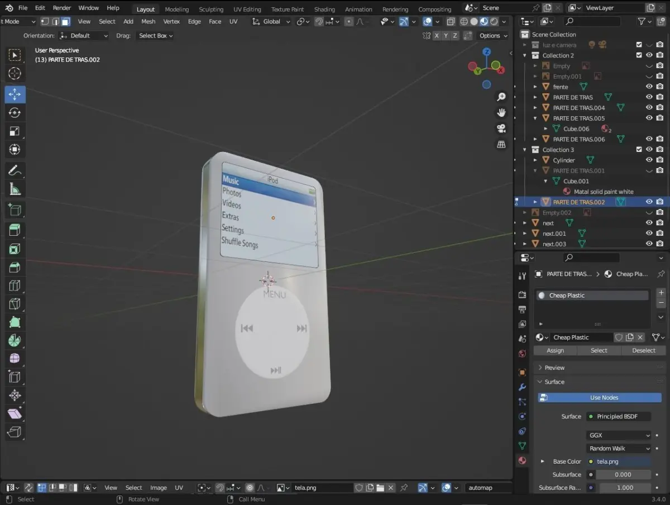670x505 pixels.
Task: Toggle luz e camera collection checkbox
Action: [x=639, y=45]
